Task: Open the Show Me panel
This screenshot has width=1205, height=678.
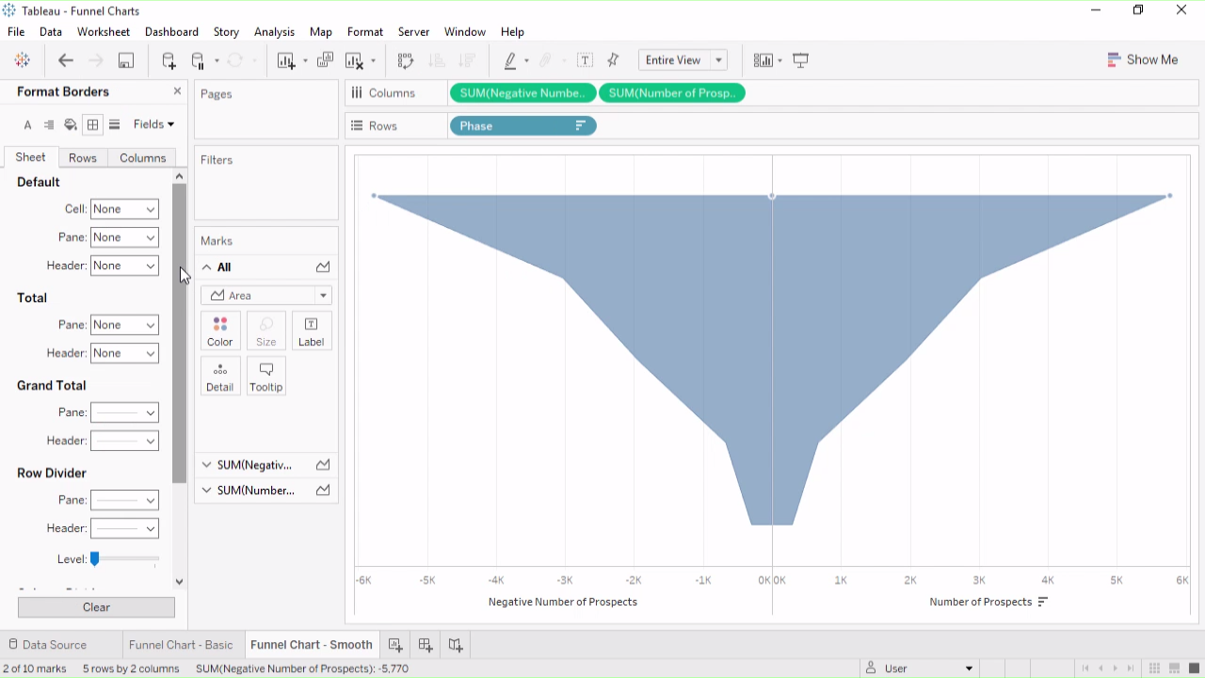Action: point(1143,59)
